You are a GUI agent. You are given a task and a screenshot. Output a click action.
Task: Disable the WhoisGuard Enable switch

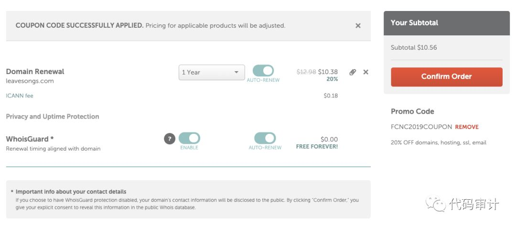tap(189, 138)
